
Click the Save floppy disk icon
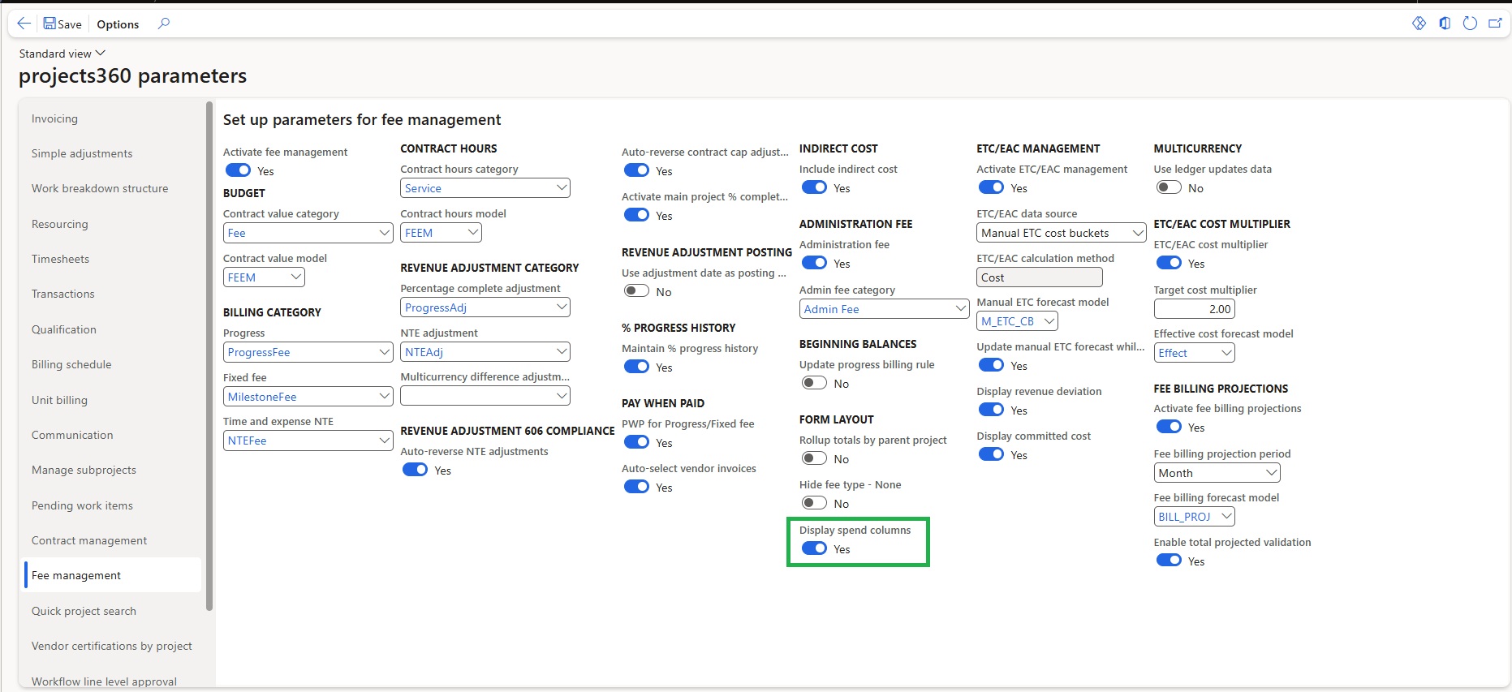pyautogui.click(x=50, y=24)
